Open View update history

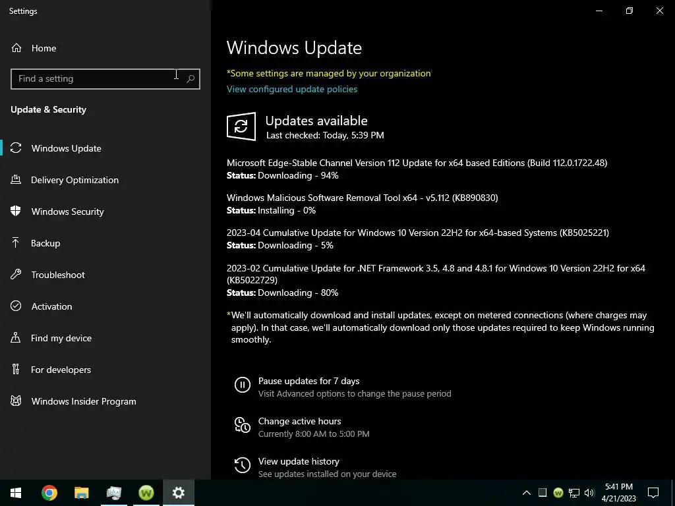coord(299,461)
